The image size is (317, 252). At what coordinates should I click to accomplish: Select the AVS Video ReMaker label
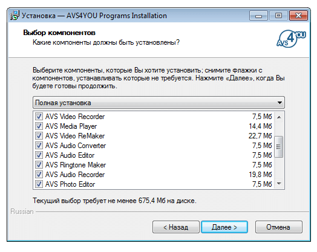75,136
